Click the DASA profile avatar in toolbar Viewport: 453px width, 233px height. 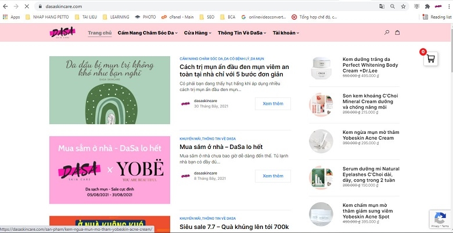(438, 6)
